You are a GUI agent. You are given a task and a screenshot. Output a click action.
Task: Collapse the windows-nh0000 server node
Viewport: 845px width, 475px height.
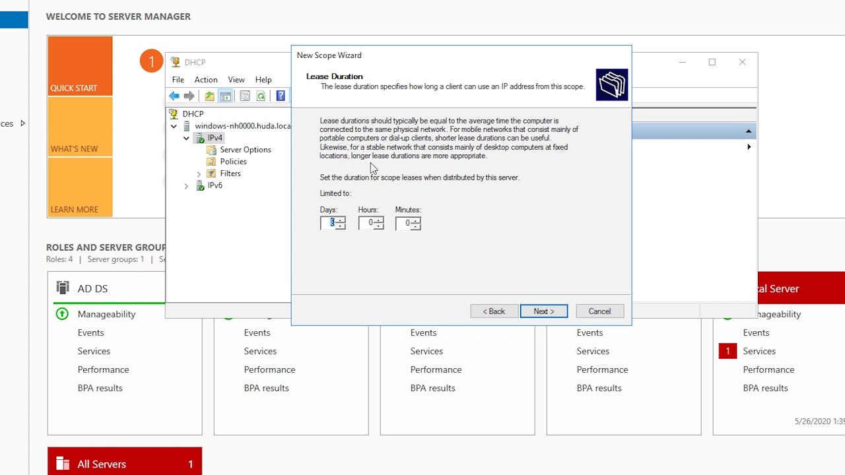(174, 126)
